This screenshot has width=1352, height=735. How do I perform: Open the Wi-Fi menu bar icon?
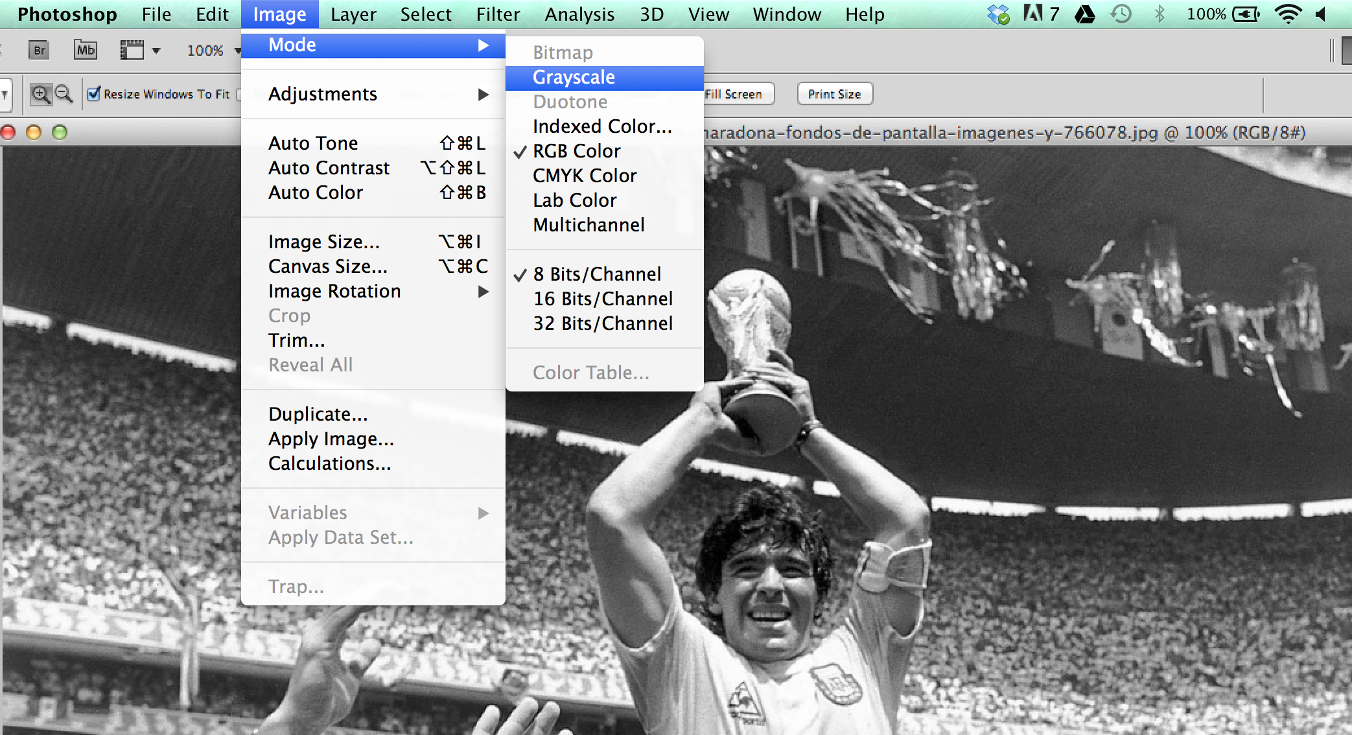tap(1288, 14)
